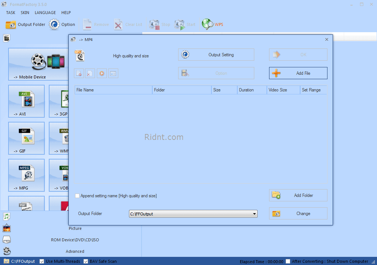Viewport: 377px width, 265px height.
Task: Choose the WMV conversion tile
Action: [x=59, y=138]
